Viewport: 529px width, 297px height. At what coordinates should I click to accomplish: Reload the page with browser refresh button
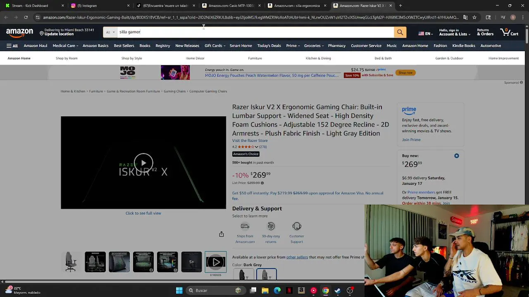(26, 17)
